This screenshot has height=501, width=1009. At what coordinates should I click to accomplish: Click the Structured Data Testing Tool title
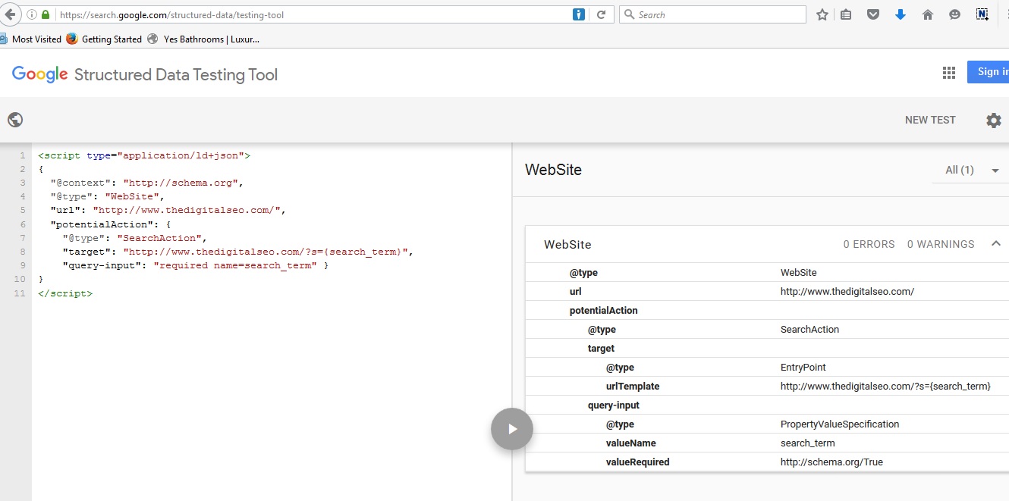coord(176,74)
